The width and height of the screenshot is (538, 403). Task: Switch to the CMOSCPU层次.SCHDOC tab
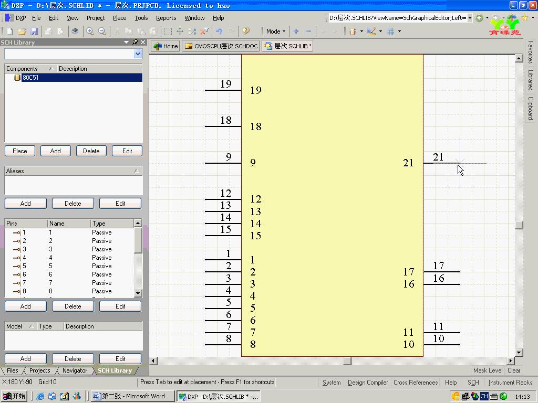pyautogui.click(x=221, y=46)
